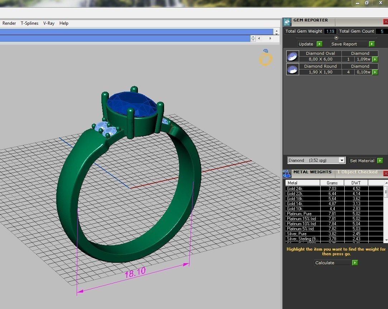
Task: Click the 18.10 dimension label
Action: pyautogui.click(x=135, y=272)
